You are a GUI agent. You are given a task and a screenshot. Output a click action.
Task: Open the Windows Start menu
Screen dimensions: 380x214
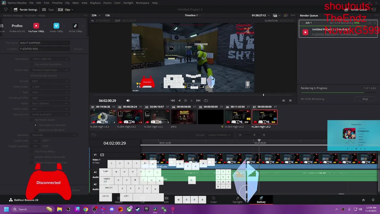click(6, 209)
